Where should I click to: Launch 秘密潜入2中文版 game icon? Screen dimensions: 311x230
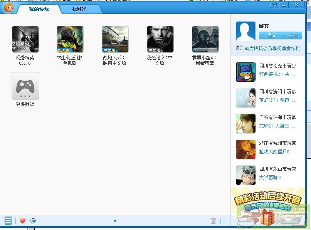160,39
